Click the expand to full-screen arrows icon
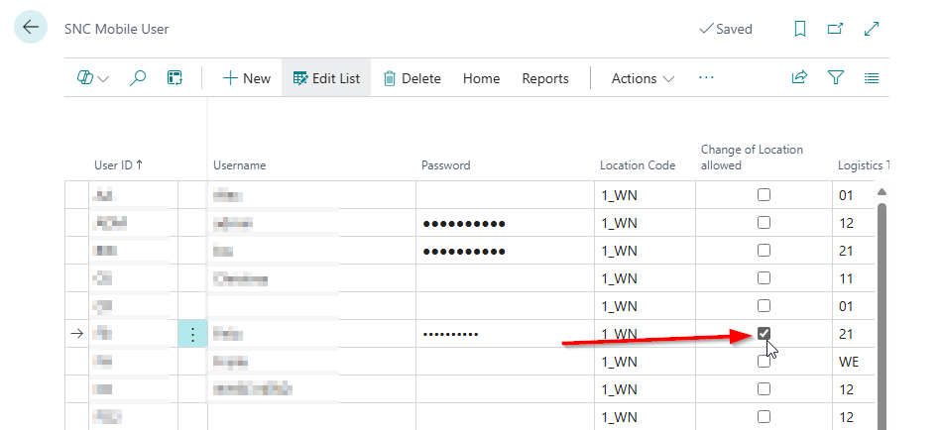This screenshot has height=430, width=941. point(873,29)
